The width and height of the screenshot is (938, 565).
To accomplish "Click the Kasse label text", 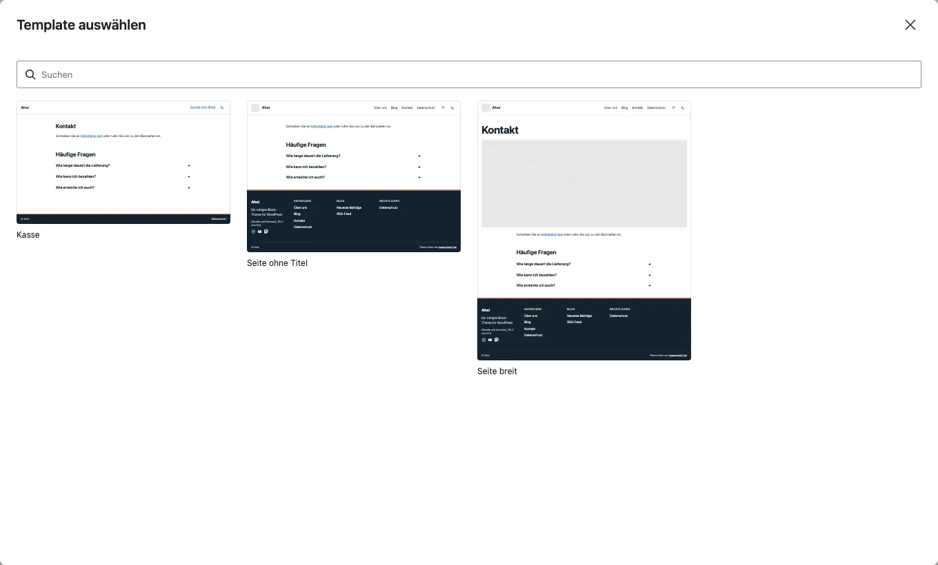I will tap(28, 235).
